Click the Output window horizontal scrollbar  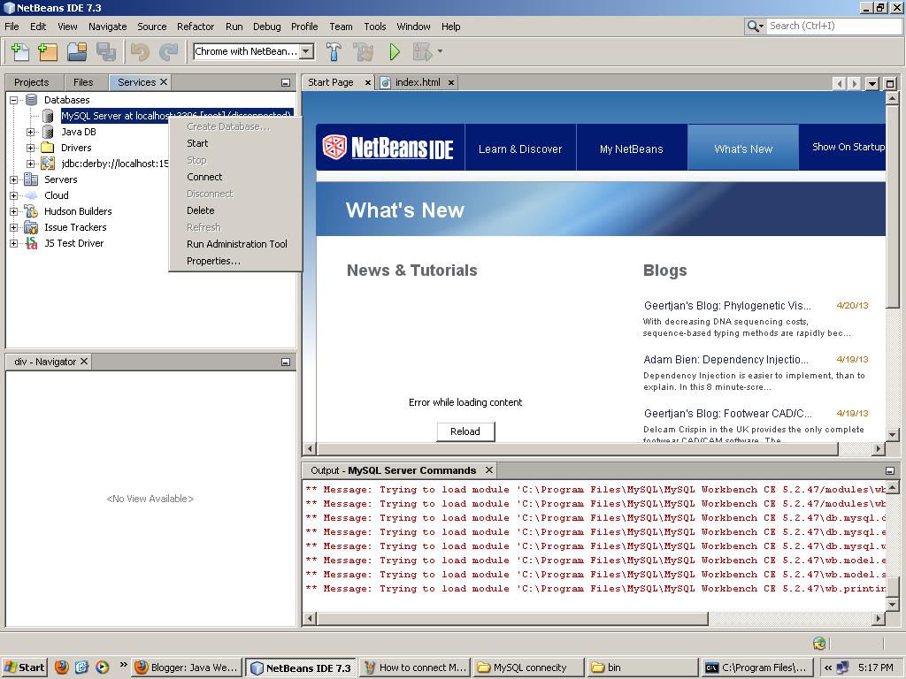pyautogui.click(x=512, y=618)
